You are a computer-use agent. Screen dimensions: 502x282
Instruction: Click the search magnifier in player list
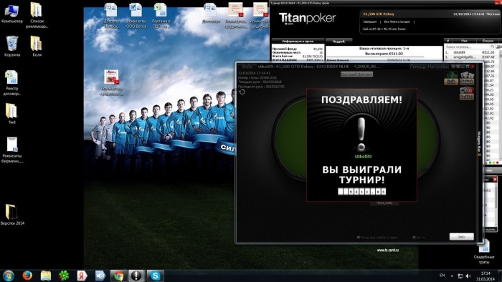(x=493, y=47)
